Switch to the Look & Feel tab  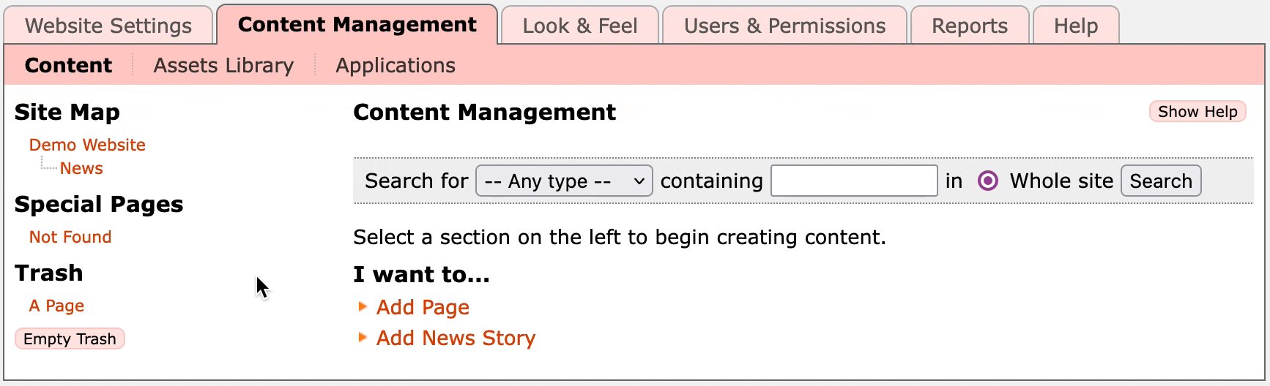point(579,26)
